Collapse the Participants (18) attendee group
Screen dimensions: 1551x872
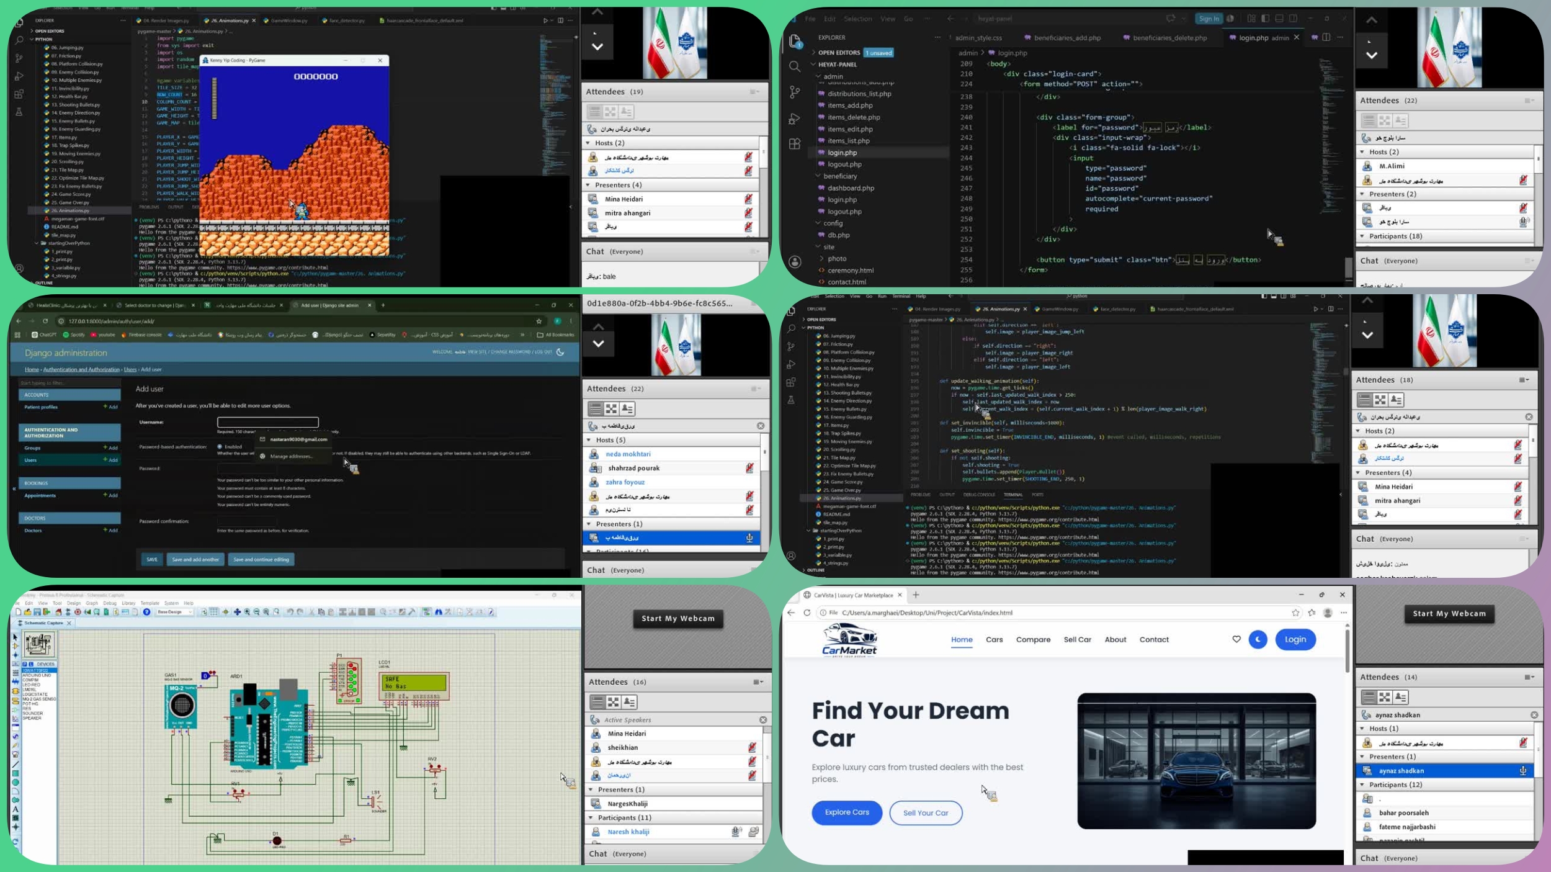(1362, 236)
